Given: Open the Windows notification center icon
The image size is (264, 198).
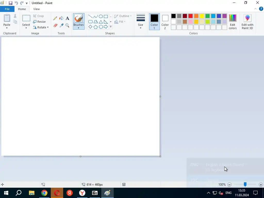Looking at the screenshot, I should (255, 193).
